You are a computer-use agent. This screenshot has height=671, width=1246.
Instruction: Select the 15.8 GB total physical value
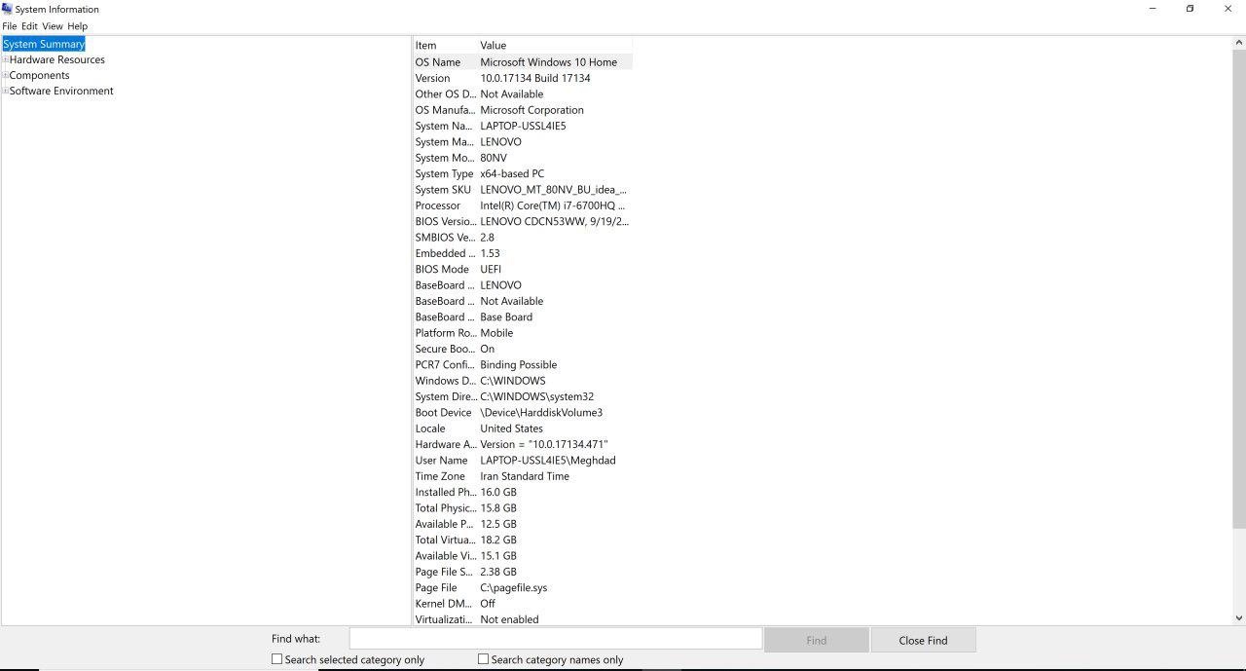498,507
